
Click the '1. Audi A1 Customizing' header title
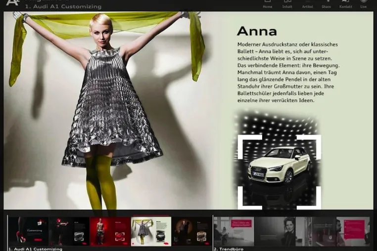pyautogui.click(x=63, y=6)
